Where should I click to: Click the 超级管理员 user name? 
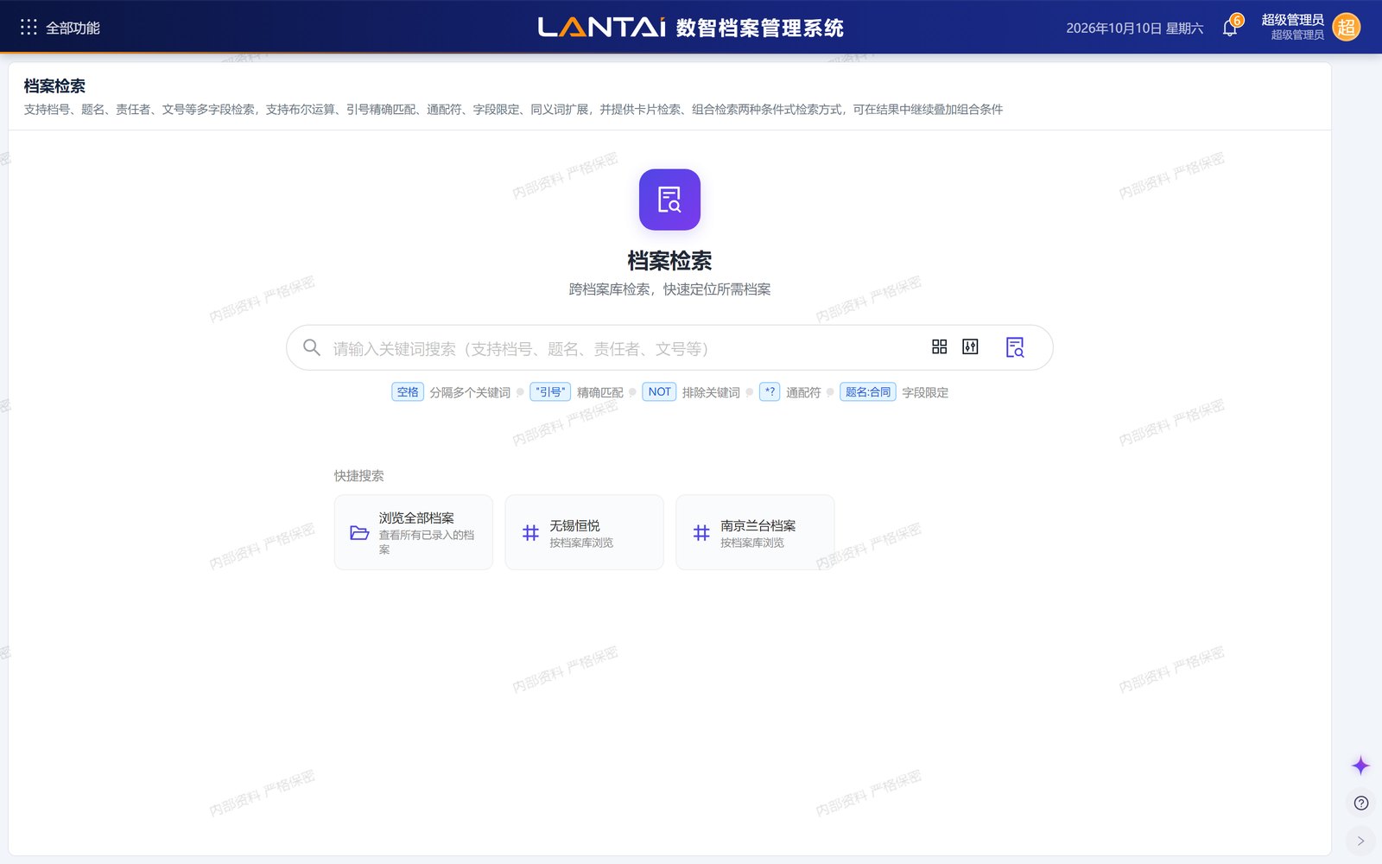(x=1292, y=20)
